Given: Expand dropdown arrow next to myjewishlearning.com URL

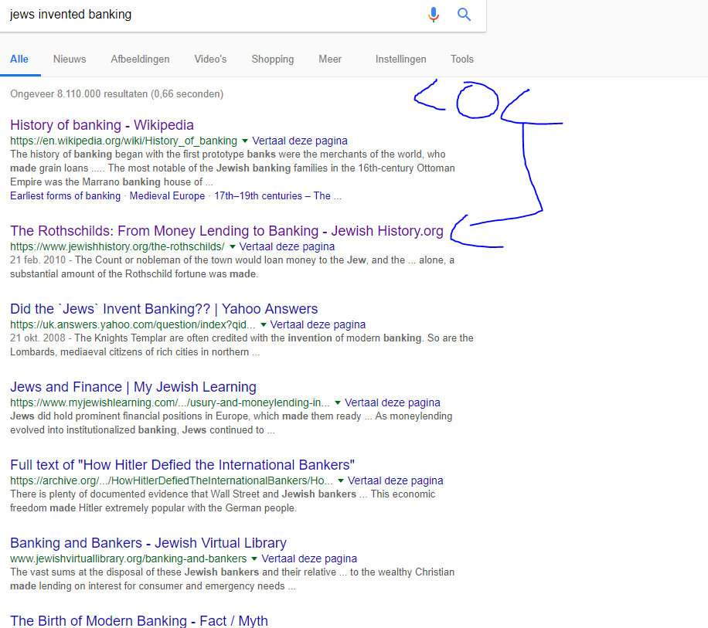Looking at the screenshot, I should pyautogui.click(x=338, y=403).
